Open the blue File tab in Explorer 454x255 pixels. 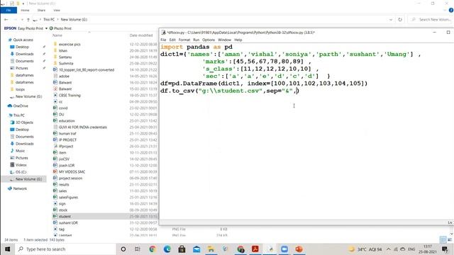pos(9,11)
